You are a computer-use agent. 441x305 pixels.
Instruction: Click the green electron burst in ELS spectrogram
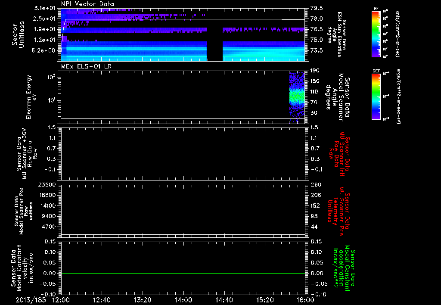pyautogui.click(x=297, y=97)
